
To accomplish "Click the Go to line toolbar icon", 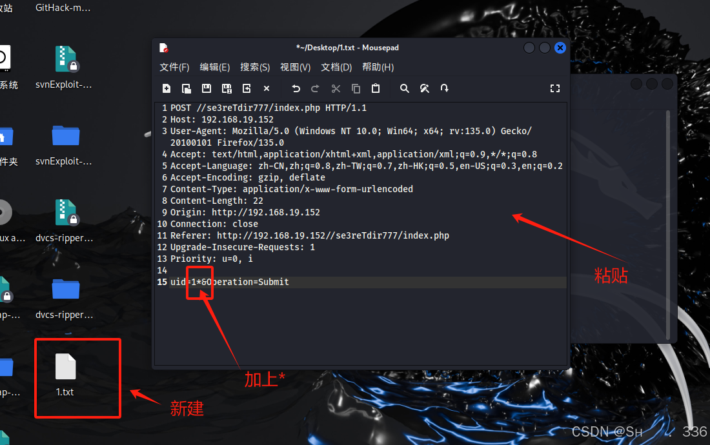I will (x=445, y=88).
